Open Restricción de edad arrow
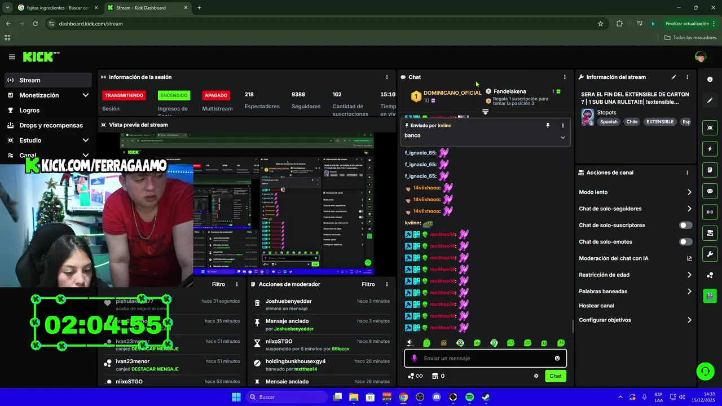Screen dimensions: 722x406 [x=689, y=275]
